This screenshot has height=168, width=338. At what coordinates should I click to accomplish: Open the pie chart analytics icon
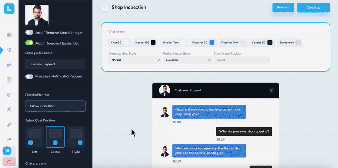pos(9,110)
